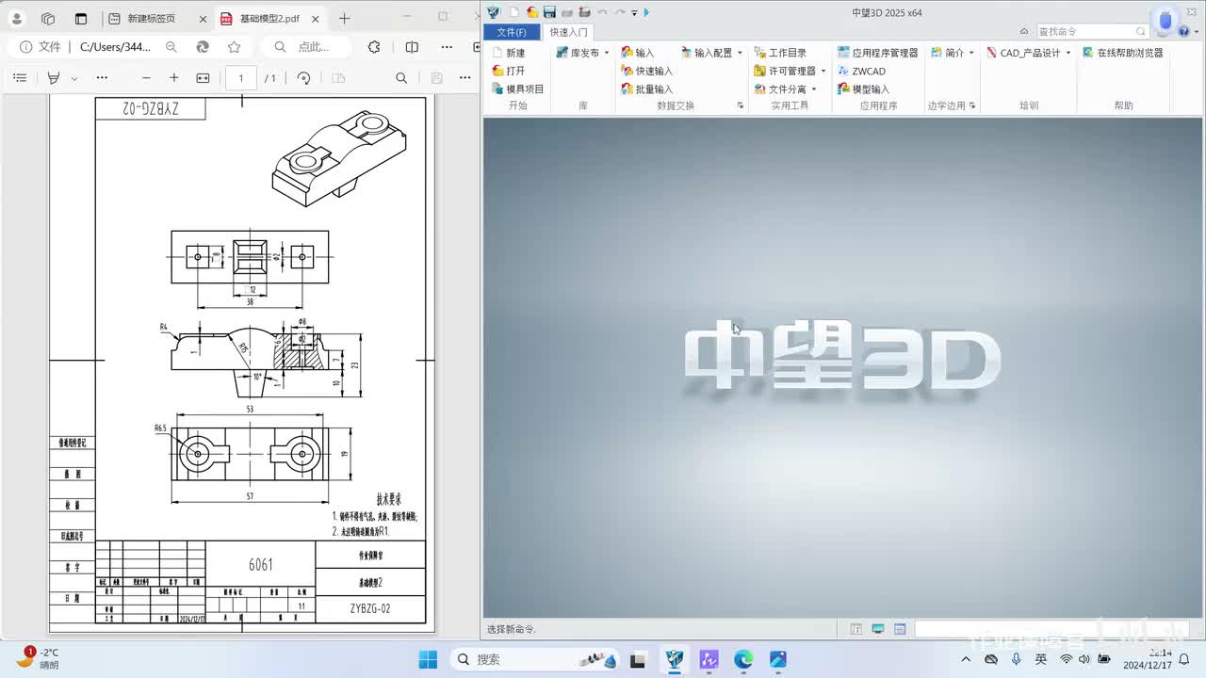
Task: Click the 批量输入 batch import button
Action: (x=647, y=89)
